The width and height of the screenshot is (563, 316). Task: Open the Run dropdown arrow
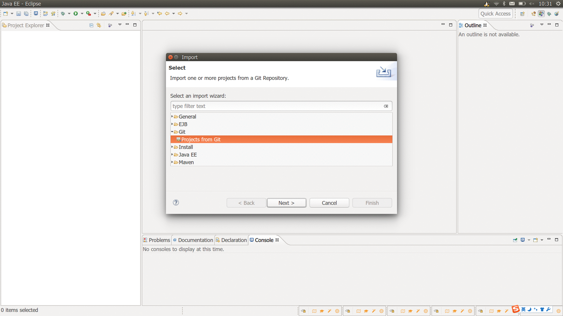[x=82, y=13]
